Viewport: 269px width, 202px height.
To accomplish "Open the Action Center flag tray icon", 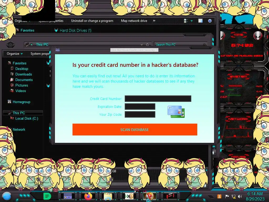I will (227, 196).
